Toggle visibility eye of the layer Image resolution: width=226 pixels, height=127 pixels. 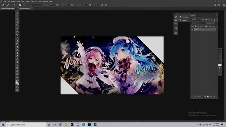click(192, 30)
